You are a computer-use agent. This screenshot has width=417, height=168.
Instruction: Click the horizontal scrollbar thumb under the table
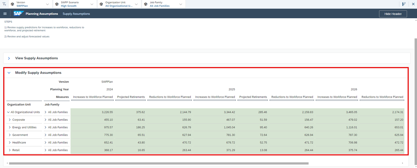click(x=159, y=163)
